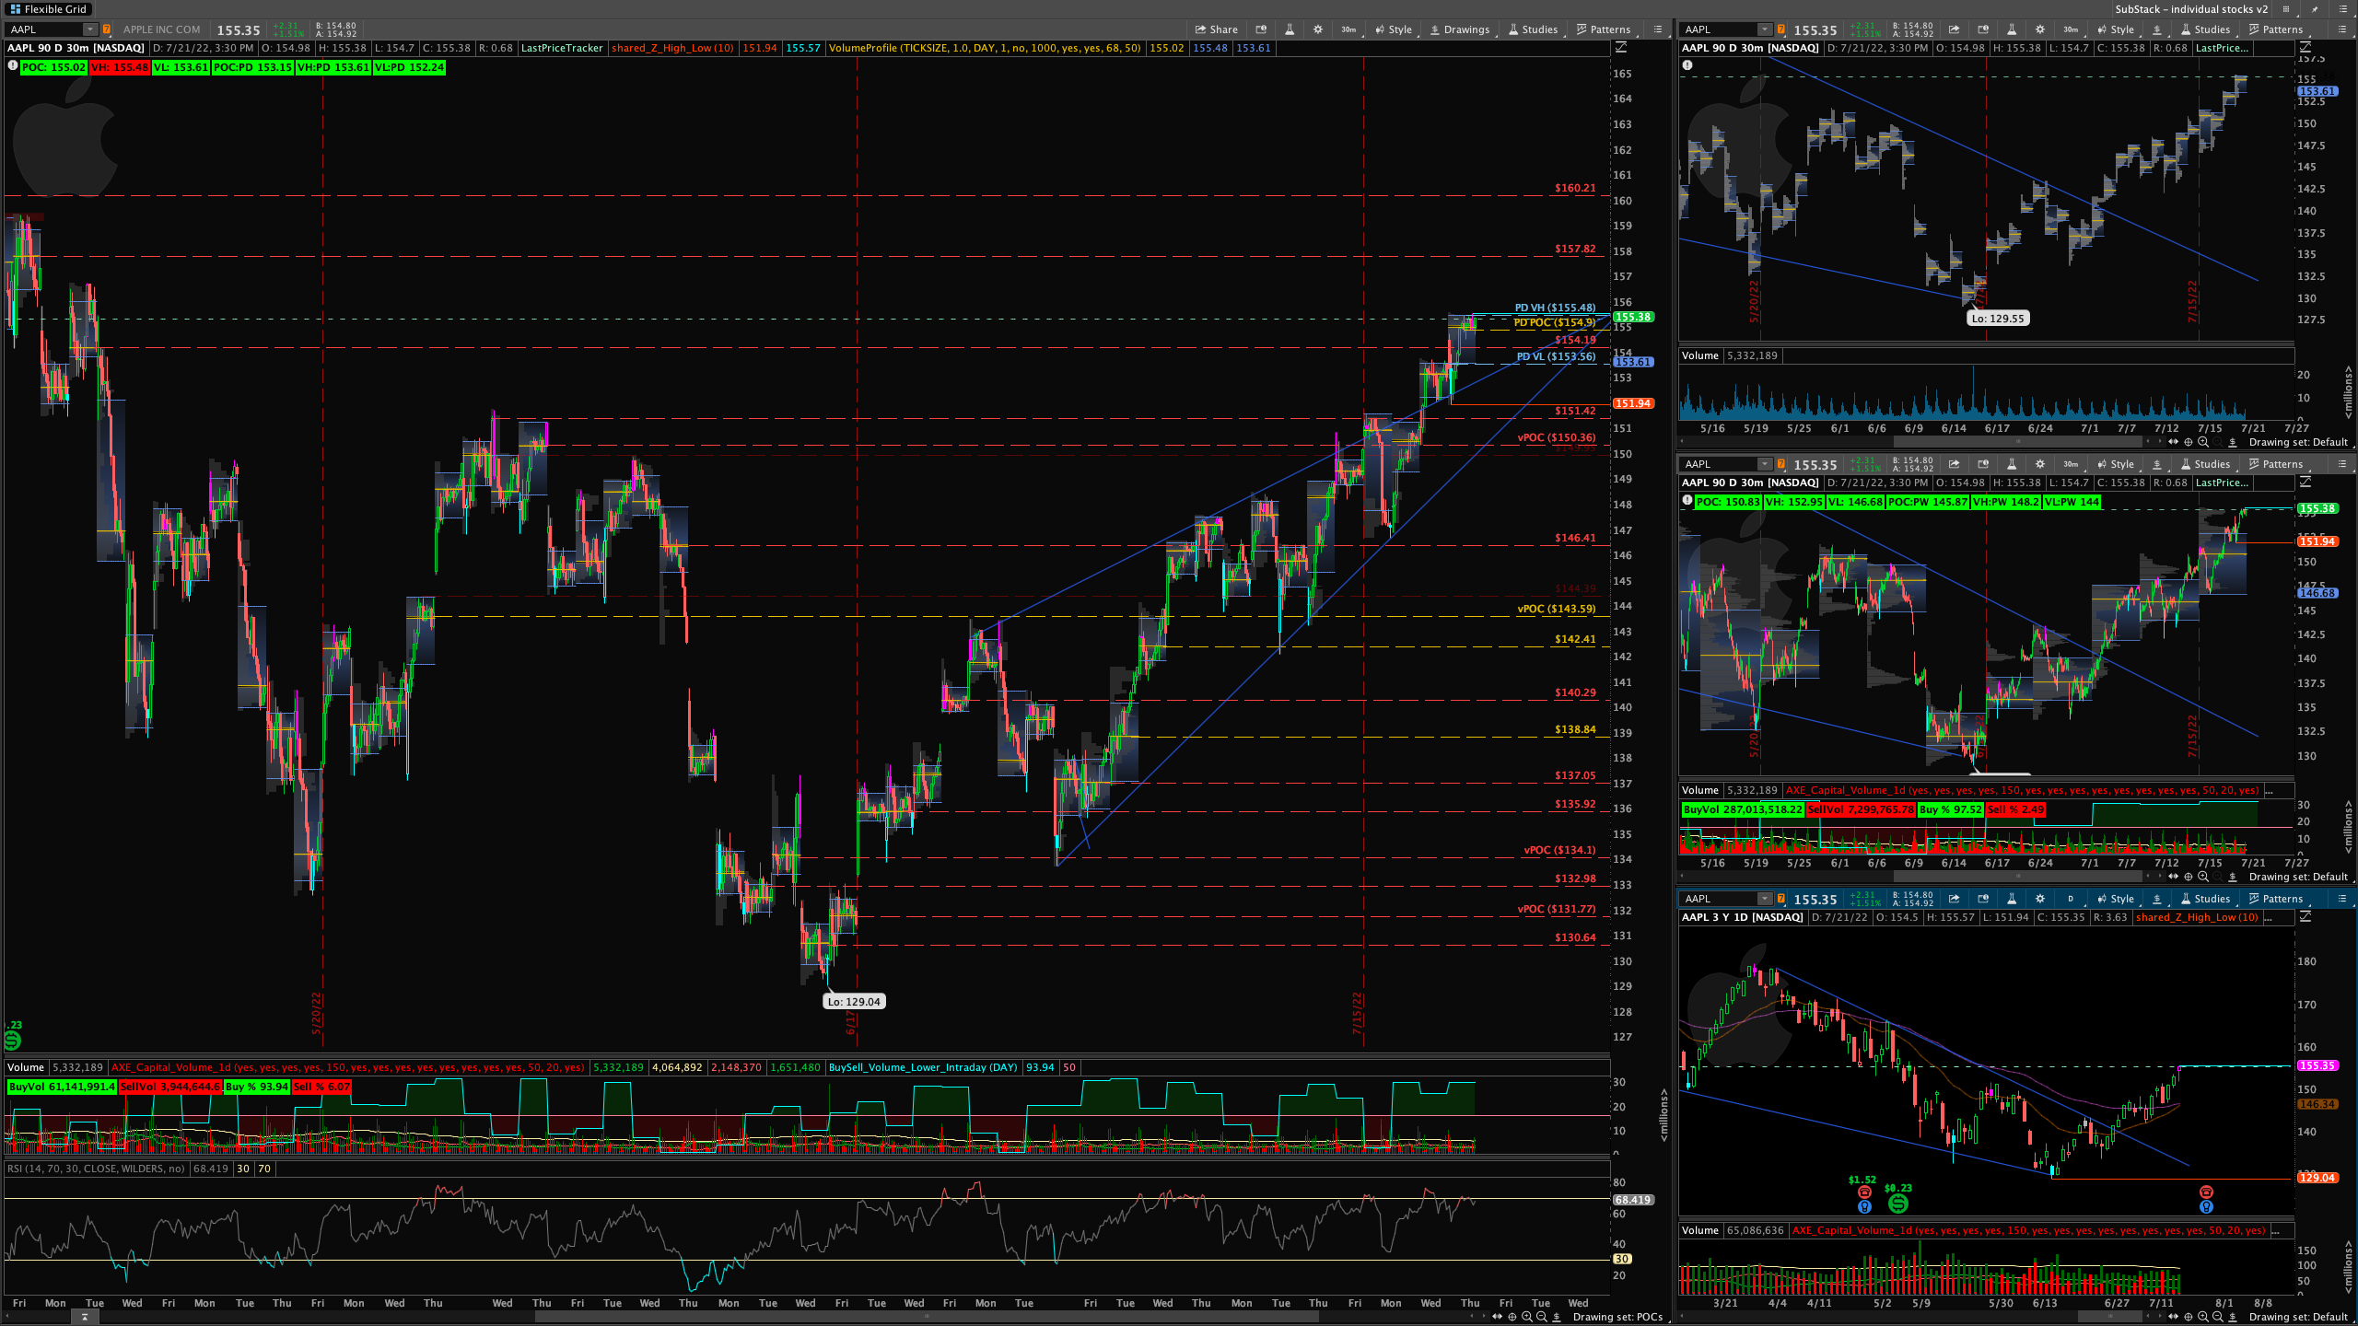Click the Studies button on main chart
The image size is (2358, 1326).
point(1534,29)
